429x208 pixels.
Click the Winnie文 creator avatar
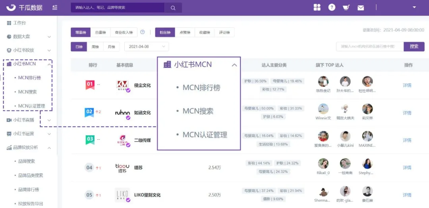tap(323, 109)
